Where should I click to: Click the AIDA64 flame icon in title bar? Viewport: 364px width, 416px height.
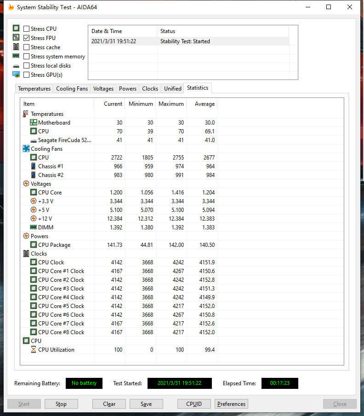[11, 7]
